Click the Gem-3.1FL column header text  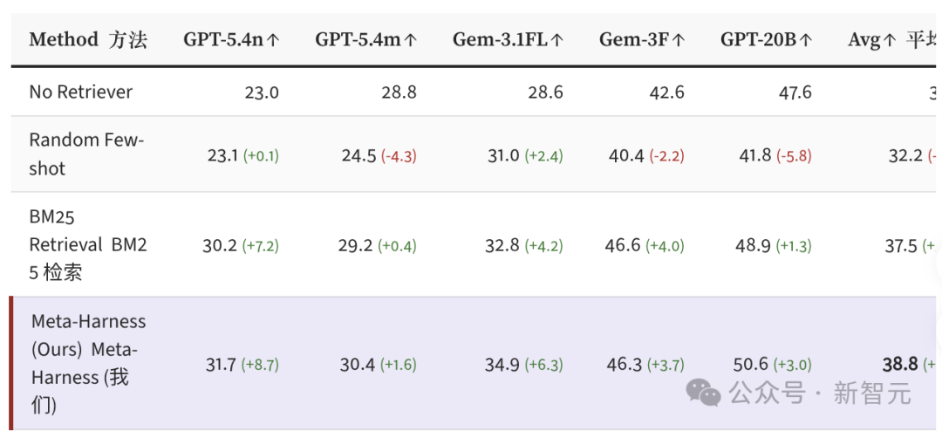point(500,40)
